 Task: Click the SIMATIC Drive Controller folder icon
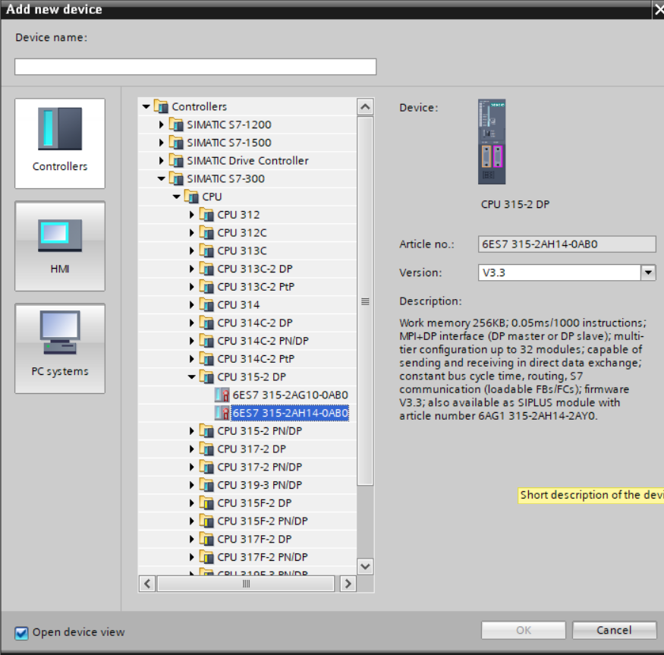pyautogui.click(x=176, y=161)
